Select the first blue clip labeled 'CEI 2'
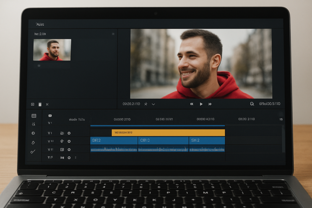312x208 pixels. tap(114, 141)
